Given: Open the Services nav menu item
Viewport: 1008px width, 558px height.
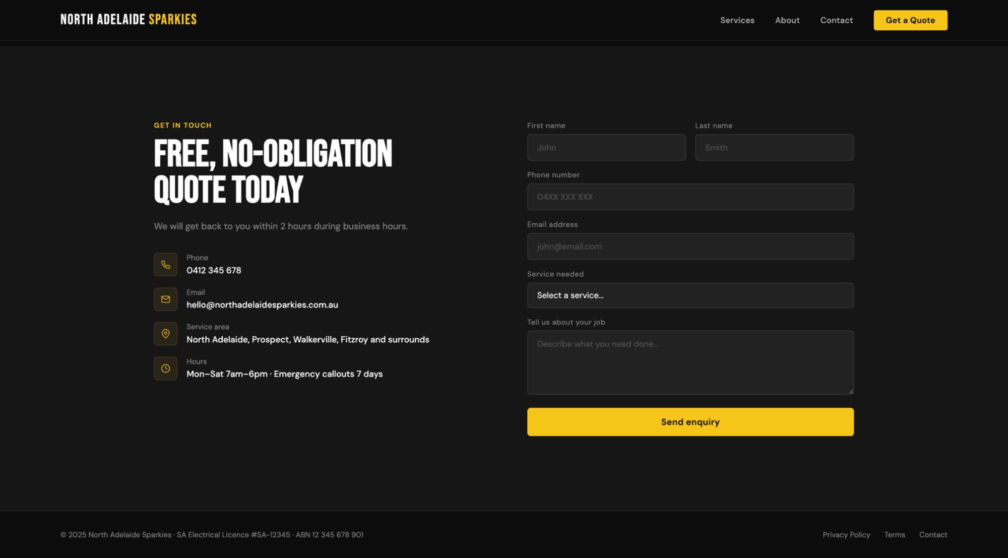Looking at the screenshot, I should point(737,20).
